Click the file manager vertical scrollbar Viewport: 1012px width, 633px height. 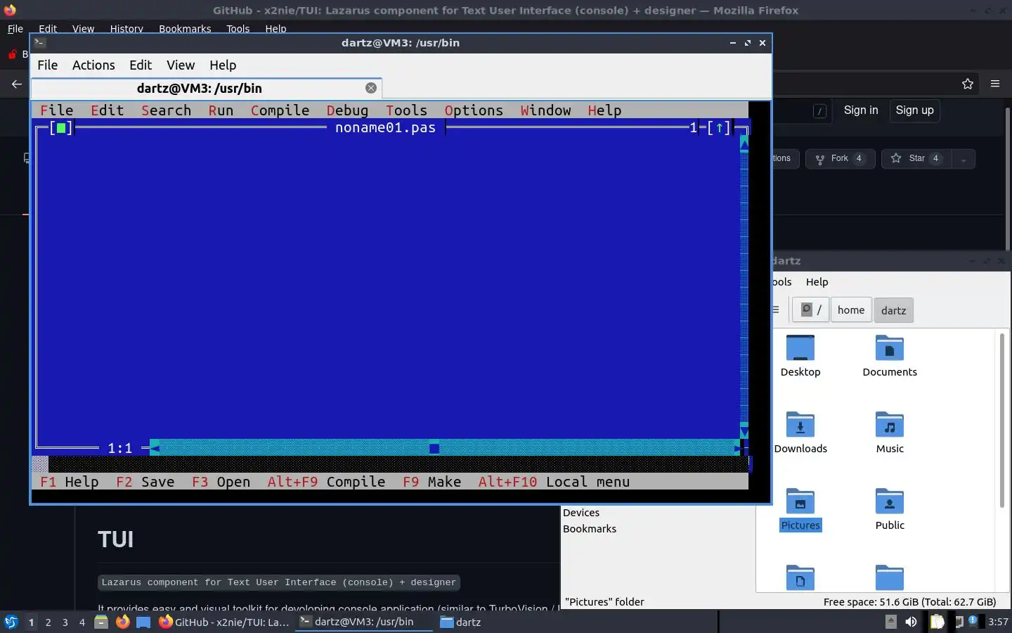point(1001,421)
